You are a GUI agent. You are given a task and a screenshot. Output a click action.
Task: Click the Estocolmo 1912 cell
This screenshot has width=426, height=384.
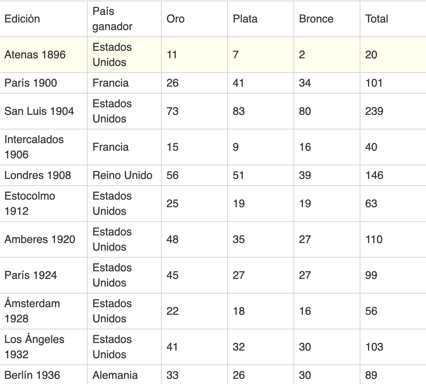(43, 204)
